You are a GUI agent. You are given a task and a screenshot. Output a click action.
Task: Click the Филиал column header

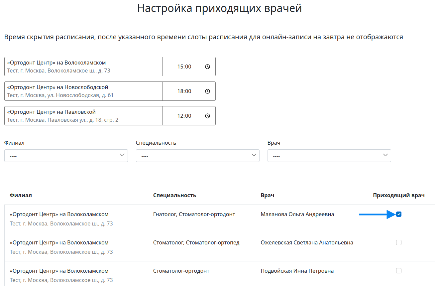coord(21,195)
